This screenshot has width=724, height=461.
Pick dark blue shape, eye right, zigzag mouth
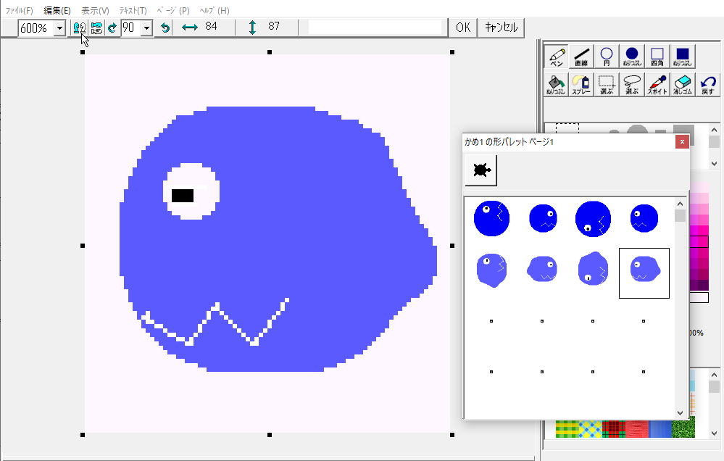coord(543,218)
